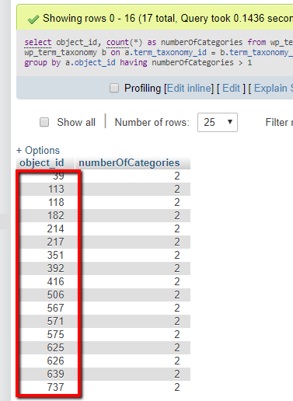Tick the Show all checkbox
The height and width of the screenshot is (401, 293).
pos(44,122)
